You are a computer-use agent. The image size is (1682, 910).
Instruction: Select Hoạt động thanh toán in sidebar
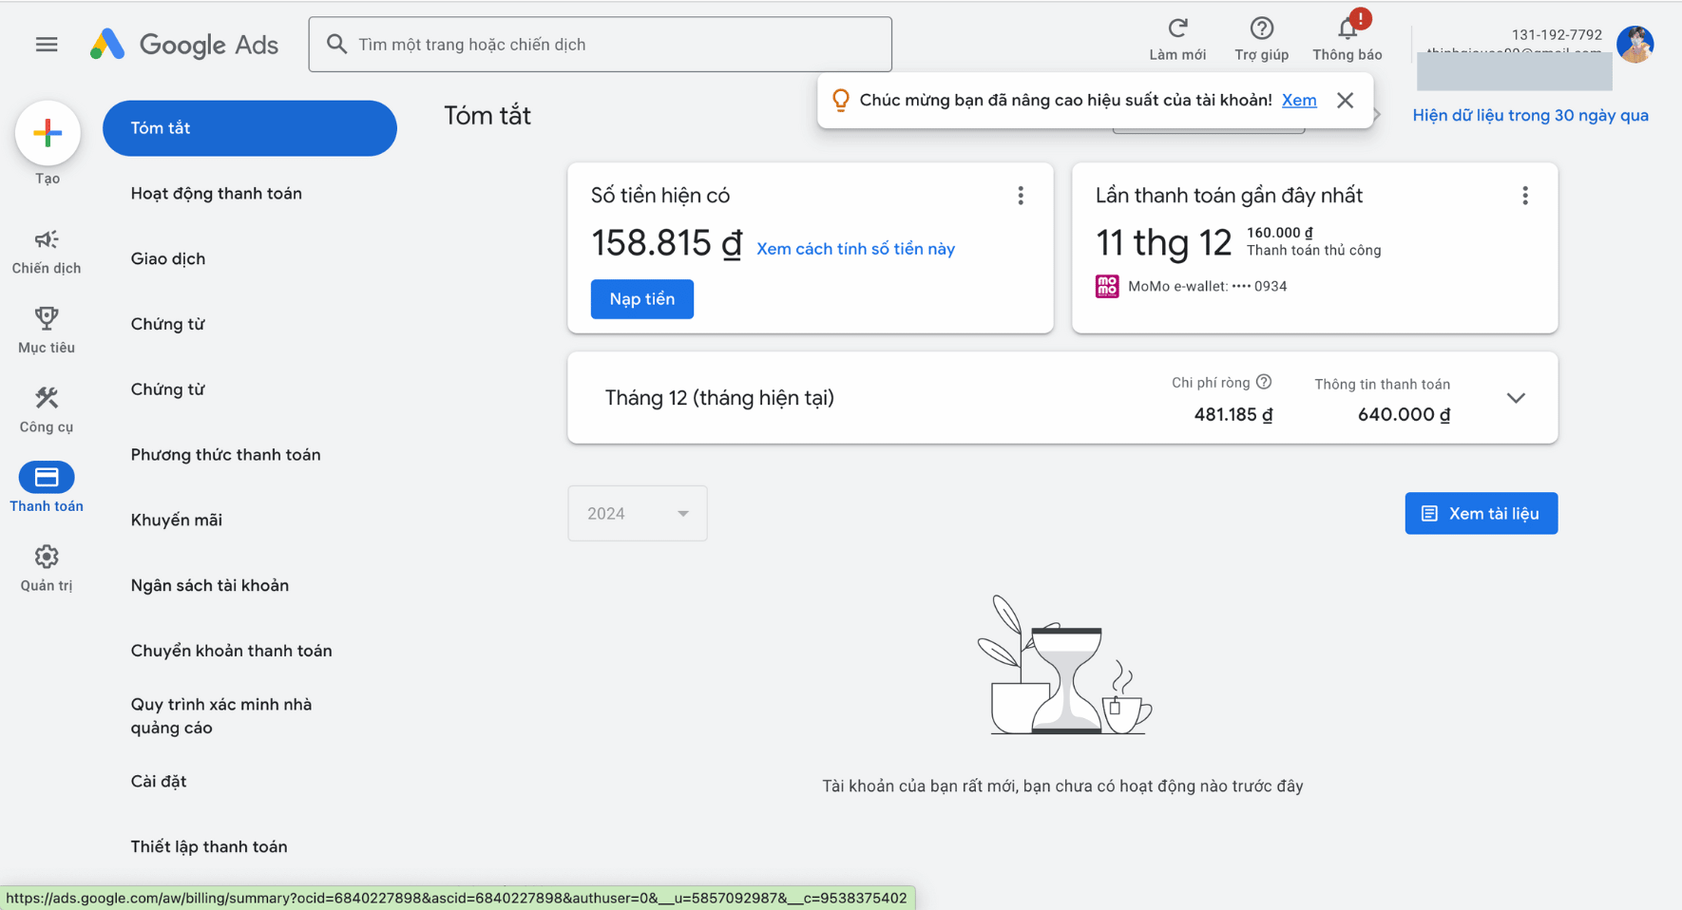click(217, 194)
